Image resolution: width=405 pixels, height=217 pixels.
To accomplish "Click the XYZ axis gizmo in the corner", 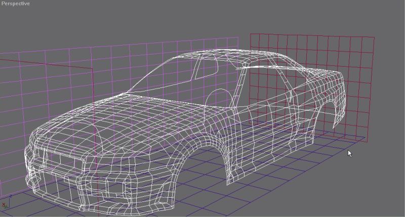I will click(x=5, y=205).
